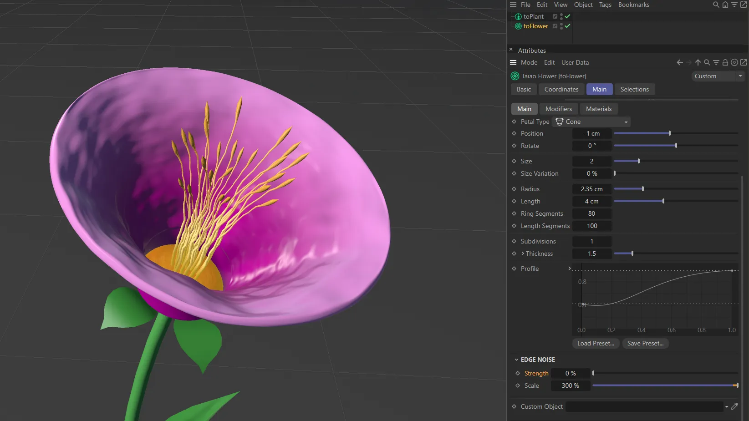Open Attributes in a new window icon
Viewport: 749px width, 421px height.
click(744, 62)
